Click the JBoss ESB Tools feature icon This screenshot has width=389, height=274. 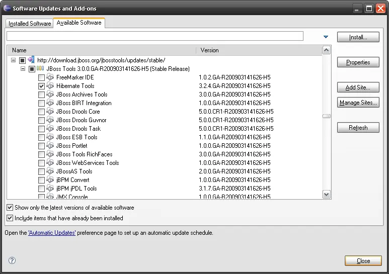point(50,137)
